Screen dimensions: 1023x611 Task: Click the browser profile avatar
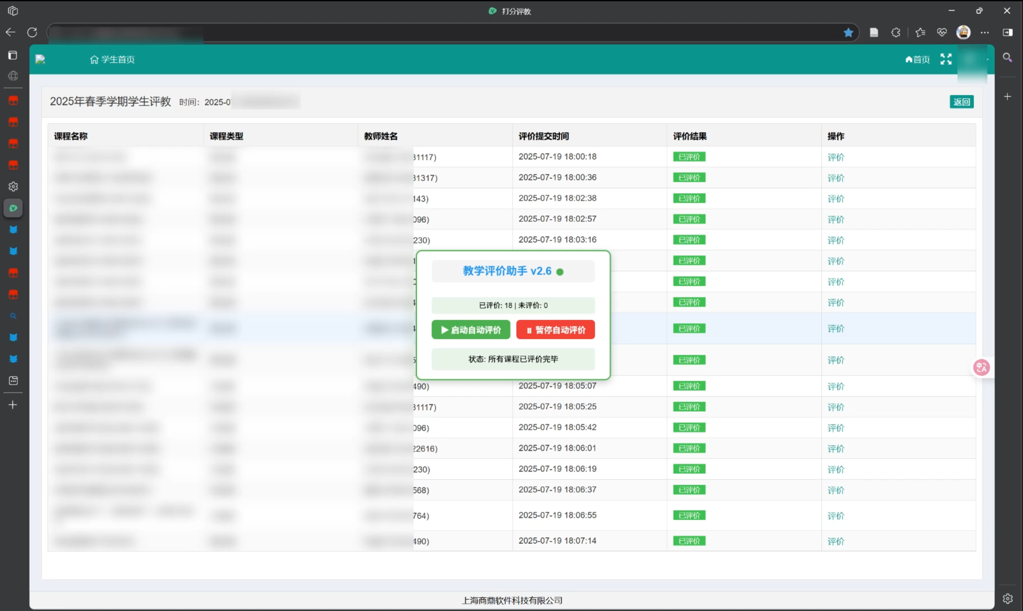(963, 32)
